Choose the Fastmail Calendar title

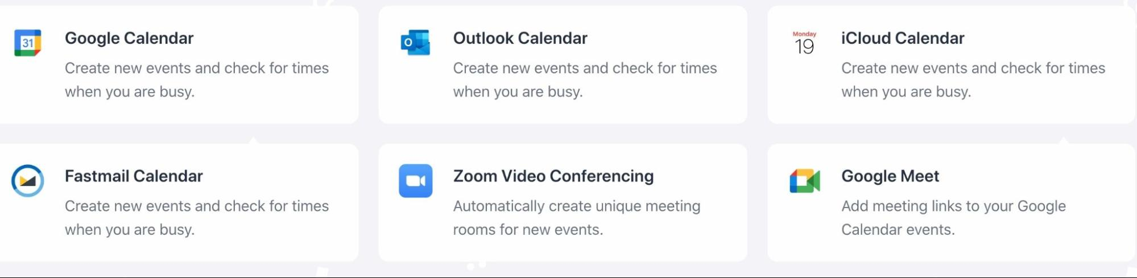click(134, 176)
